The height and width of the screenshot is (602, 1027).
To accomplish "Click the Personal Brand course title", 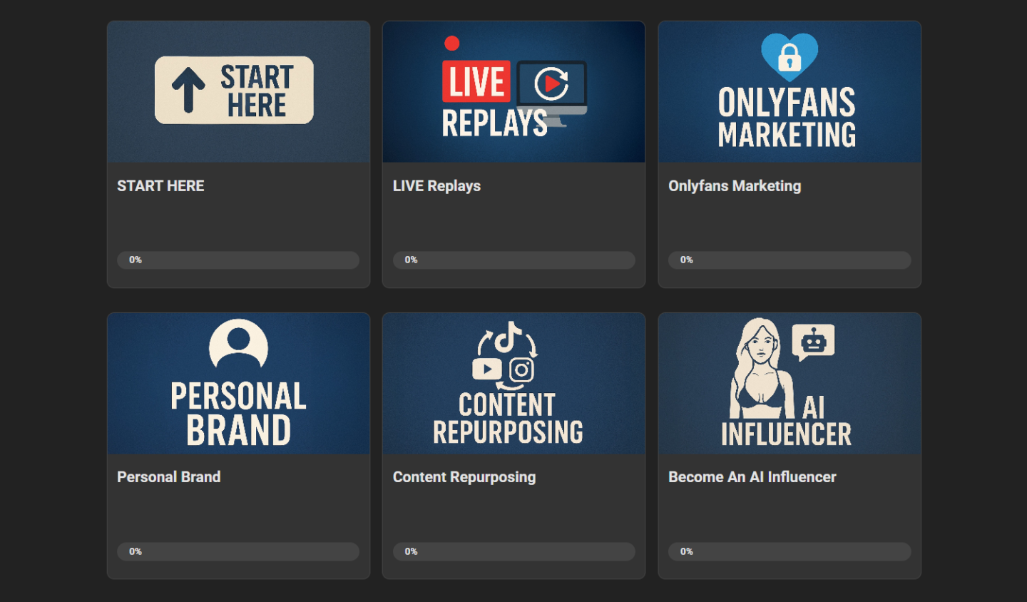I will click(168, 477).
